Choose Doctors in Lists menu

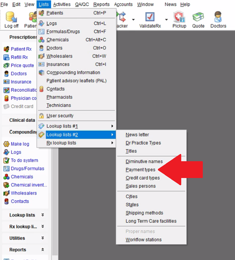[76, 48]
